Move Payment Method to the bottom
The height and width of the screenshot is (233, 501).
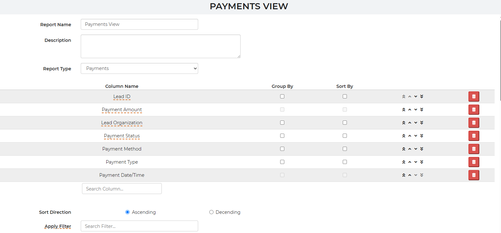422,149
